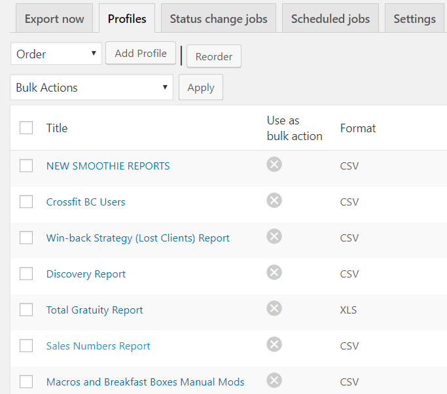The image size is (447, 394).
Task: Click bulk action icon for Crossfit BC Users
Action: pyautogui.click(x=274, y=200)
